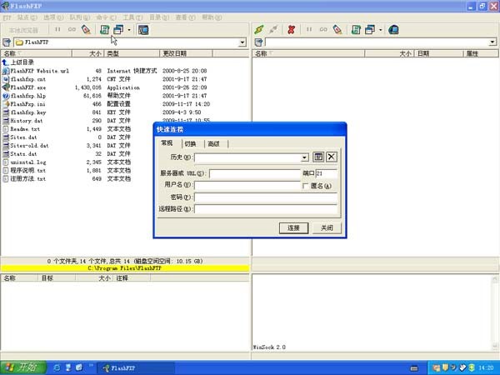
Task: Open the site list icon beside history field
Action: point(318,157)
